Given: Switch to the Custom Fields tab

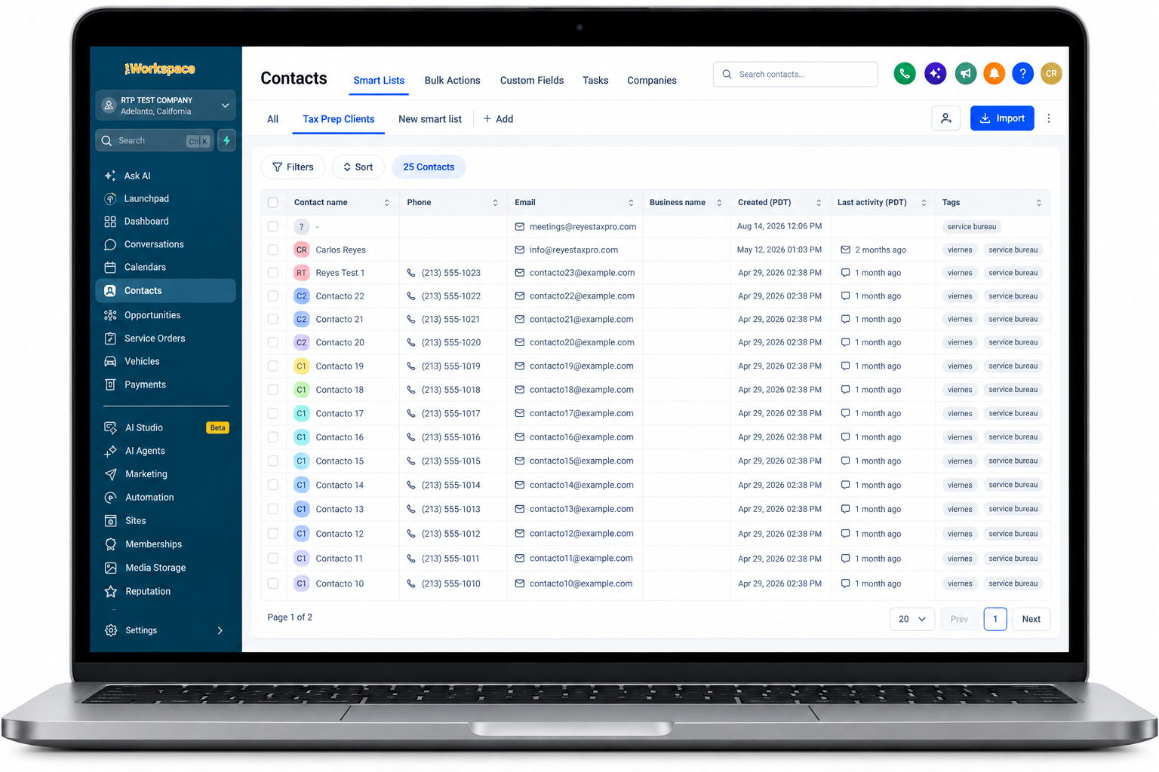Looking at the screenshot, I should [x=532, y=81].
